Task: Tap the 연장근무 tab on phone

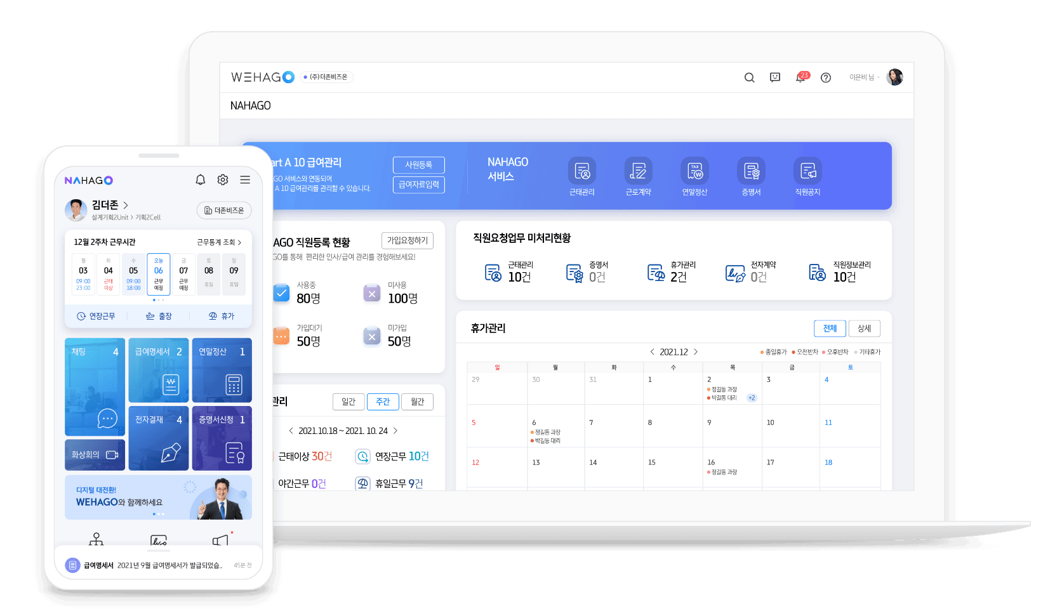Action: (x=96, y=316)
